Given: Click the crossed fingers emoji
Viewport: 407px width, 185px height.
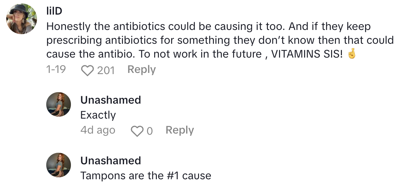Looking at the screenshot, I should 351,54.
